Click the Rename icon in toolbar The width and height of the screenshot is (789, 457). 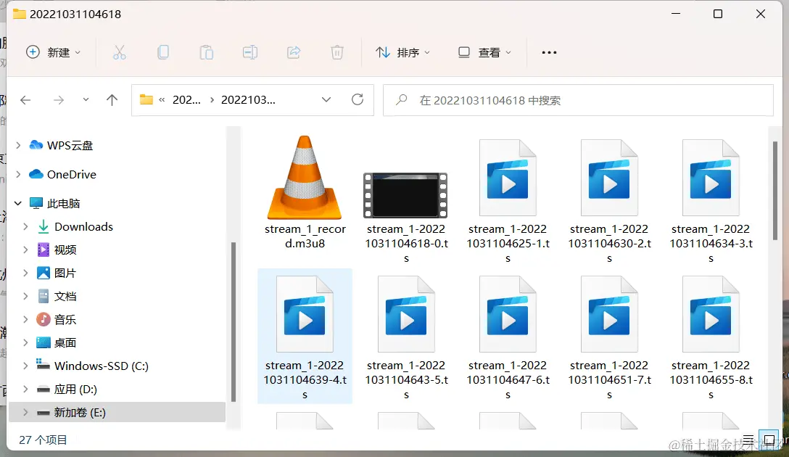pyautogui.click(x=250, y=52)
